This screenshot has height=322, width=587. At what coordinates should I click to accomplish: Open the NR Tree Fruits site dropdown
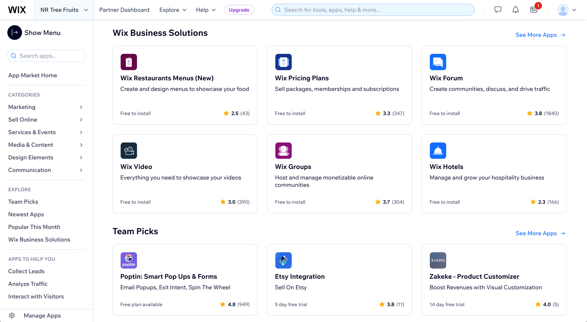(x=64, y=10)
